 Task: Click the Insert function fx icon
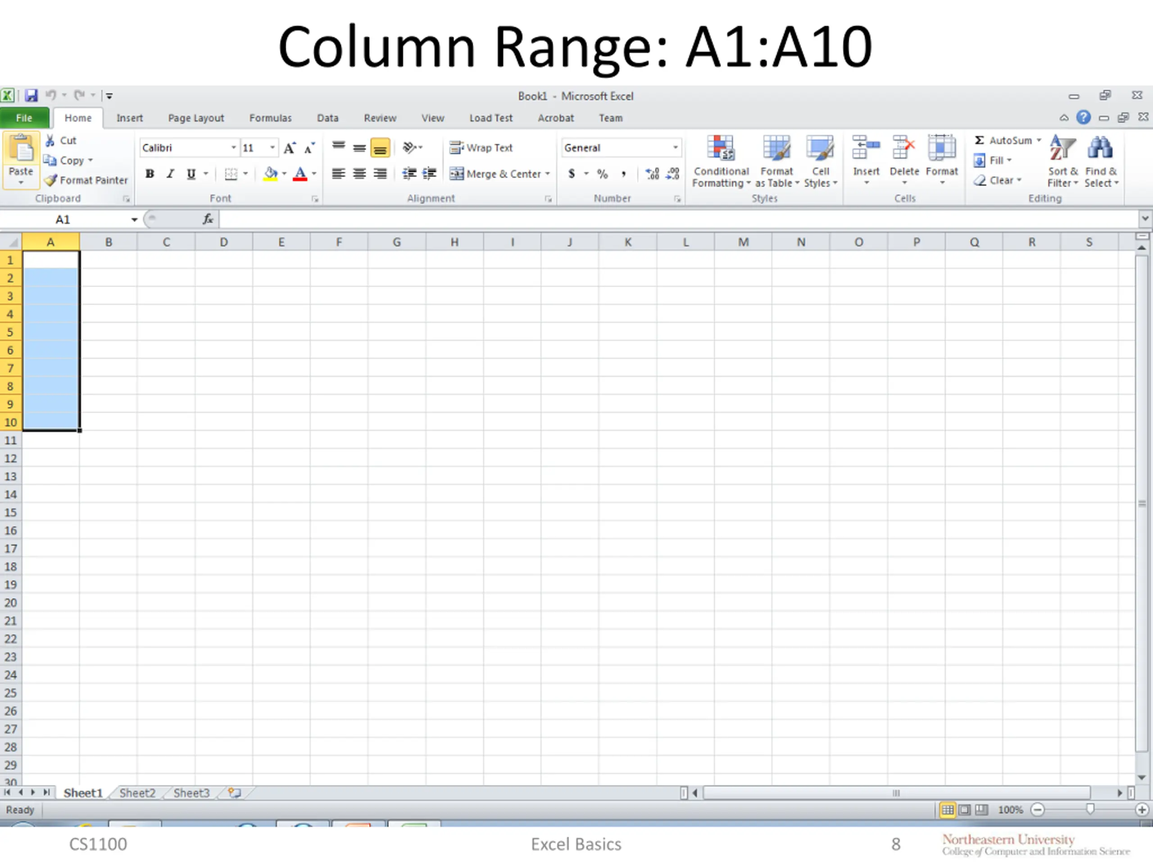pyautogui.click(x=208, y=219)
